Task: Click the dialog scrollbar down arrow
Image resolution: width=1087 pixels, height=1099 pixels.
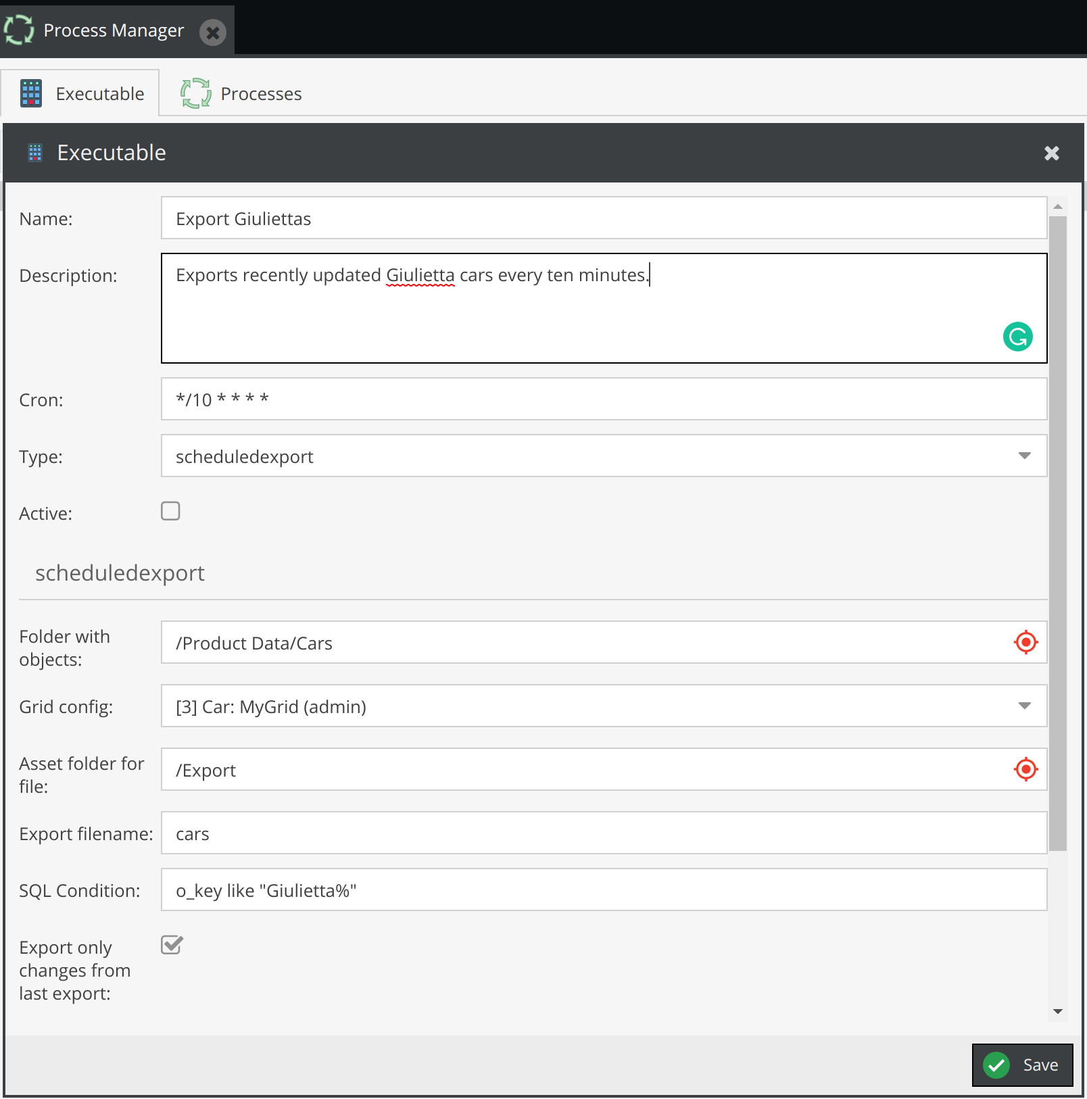Action: [1058, 1011]
